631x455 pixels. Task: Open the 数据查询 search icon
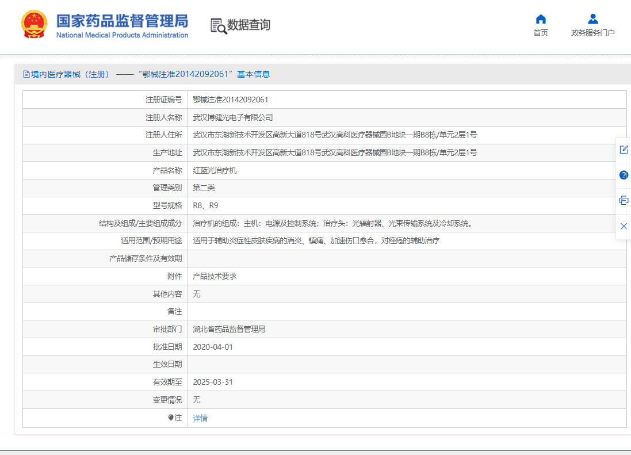click(219, 26)
